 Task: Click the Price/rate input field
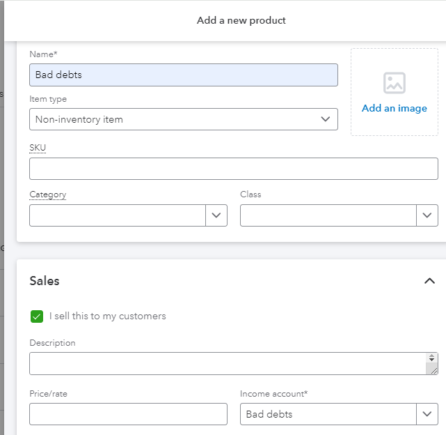(128, 414)
